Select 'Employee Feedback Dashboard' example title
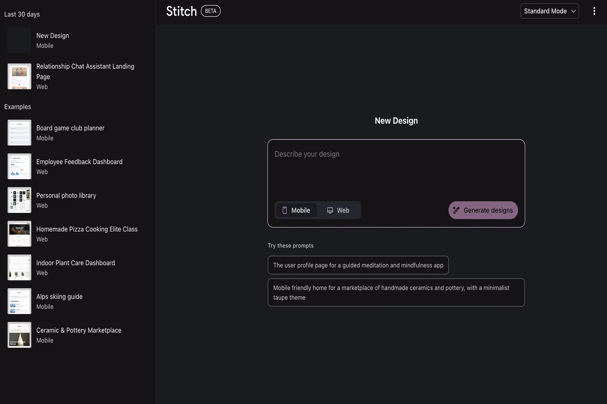Viewport: 607px width, 404px height. 79,162
